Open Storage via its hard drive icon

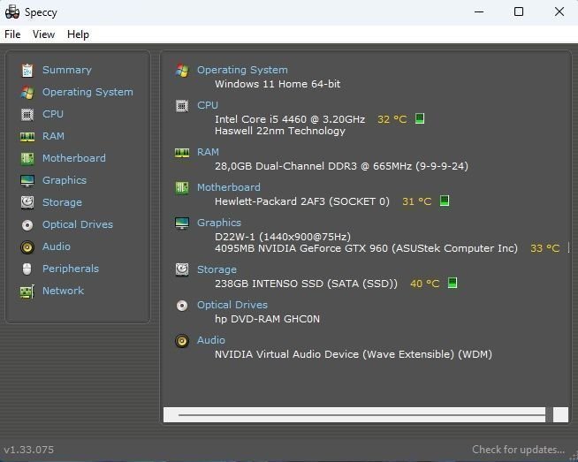[27, 202]
